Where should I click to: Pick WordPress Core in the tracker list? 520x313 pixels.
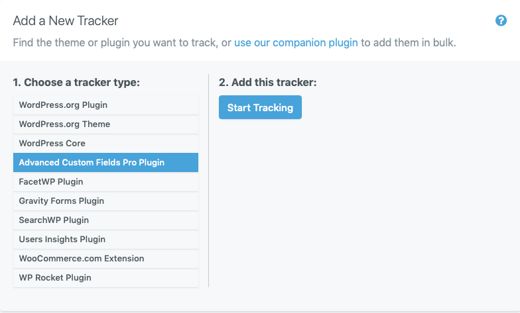tap(106, 143)
